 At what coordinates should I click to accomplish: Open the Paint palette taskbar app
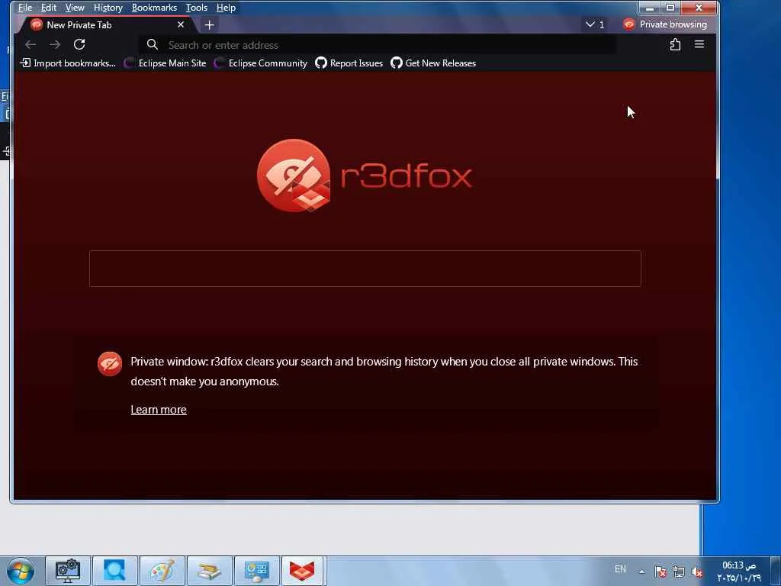coord(162,571)
